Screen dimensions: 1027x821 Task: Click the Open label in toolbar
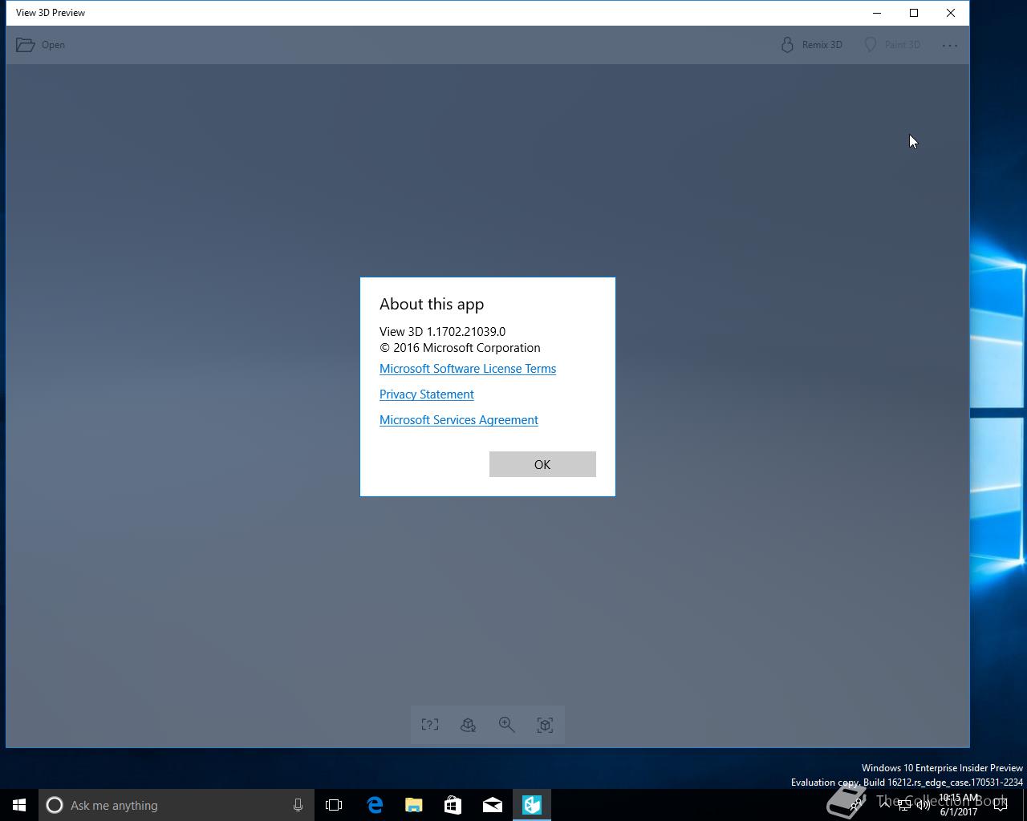click(x=53, y=45)
